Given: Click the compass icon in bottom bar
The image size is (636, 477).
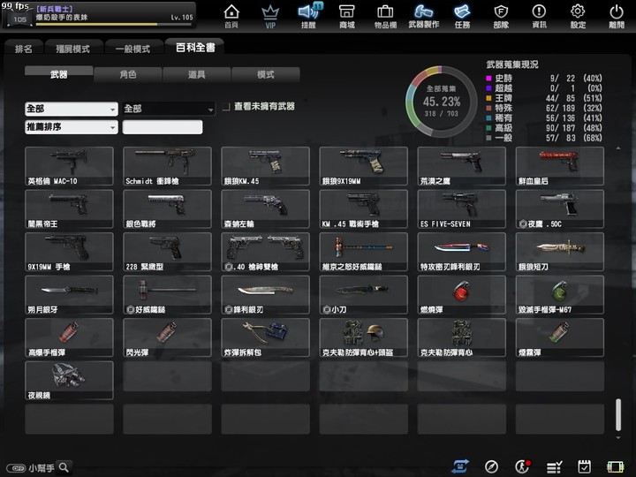Looking at the screenshot, I should (491, 467).
